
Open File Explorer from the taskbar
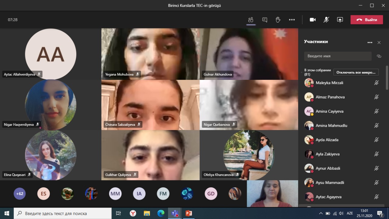tap(147, 213)
